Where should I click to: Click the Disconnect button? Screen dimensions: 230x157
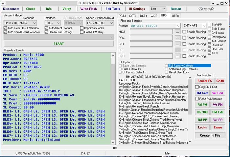click(11, 9)
